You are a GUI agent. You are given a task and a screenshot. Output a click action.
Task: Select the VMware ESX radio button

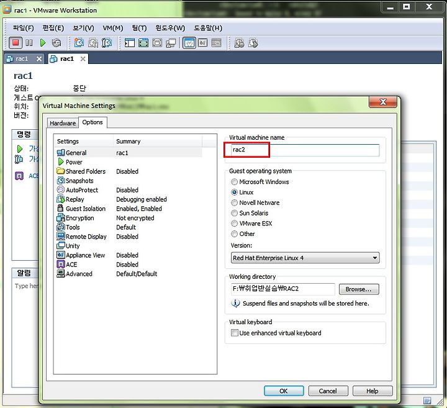234,223
